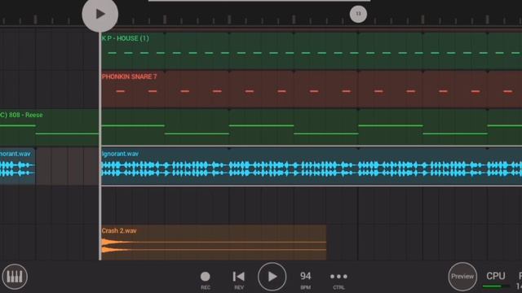The height and width of the screenshot is (293, 522).
Task: Select the partially visible left Ignorant.wav clip
Action: tap(17, 166)
